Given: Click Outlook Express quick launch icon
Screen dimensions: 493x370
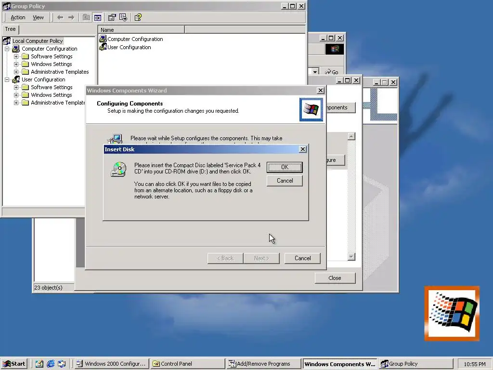Looking at the screenshot, I should tap(62, 364).
